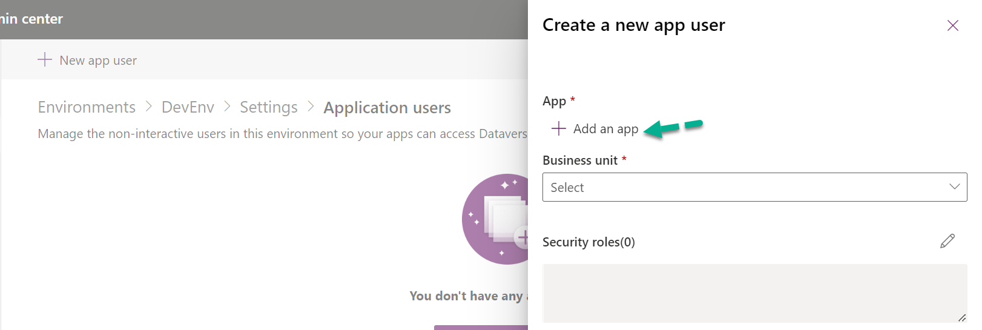Click the plus icon beside New app user

[45, 59]
